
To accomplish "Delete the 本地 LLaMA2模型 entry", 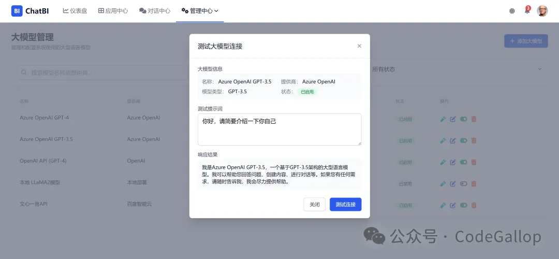I will (474, 184).
